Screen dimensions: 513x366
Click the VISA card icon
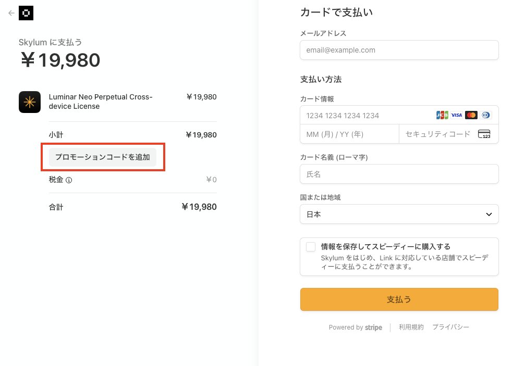457,115
